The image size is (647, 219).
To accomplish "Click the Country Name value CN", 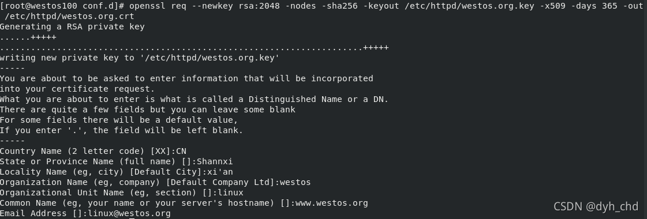I will coord(181,151).
